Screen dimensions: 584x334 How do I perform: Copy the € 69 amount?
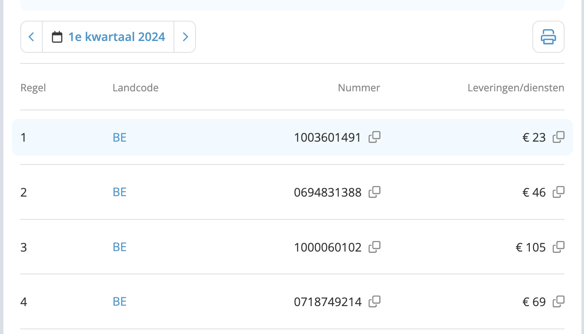click(x=559, y=302)
